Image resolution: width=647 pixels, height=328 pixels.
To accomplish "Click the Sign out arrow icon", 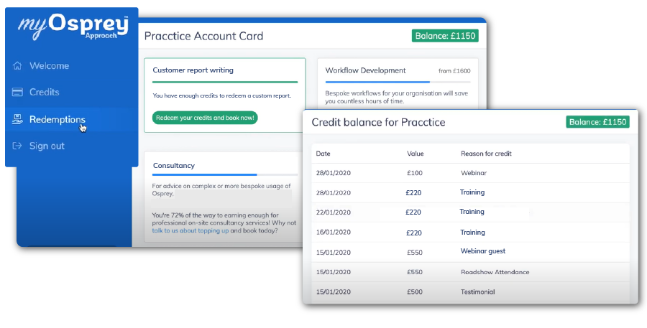I will tap(17, 146).
